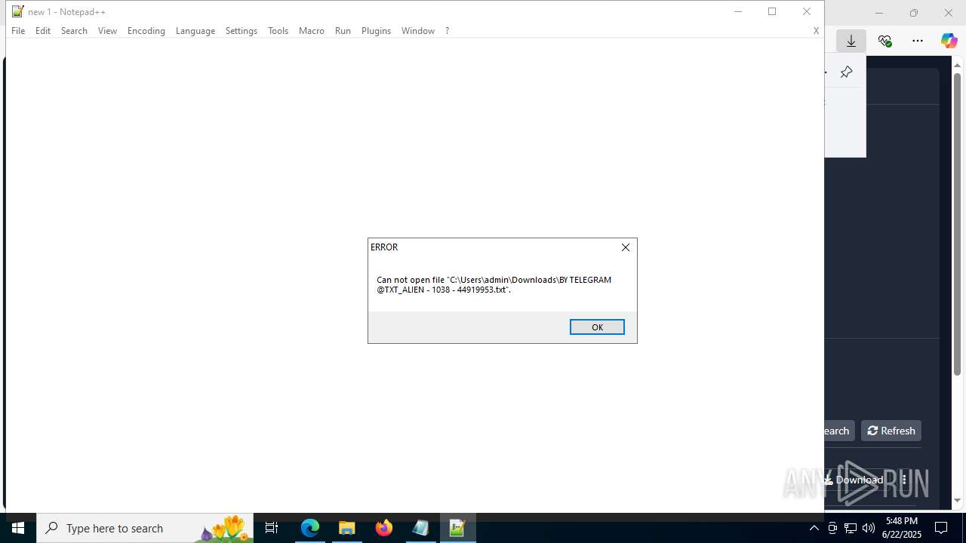The width and height of the screenshot is (966, 543).
Task: Click Notepad++ title bar icon
Action: [x=17, y=11]
